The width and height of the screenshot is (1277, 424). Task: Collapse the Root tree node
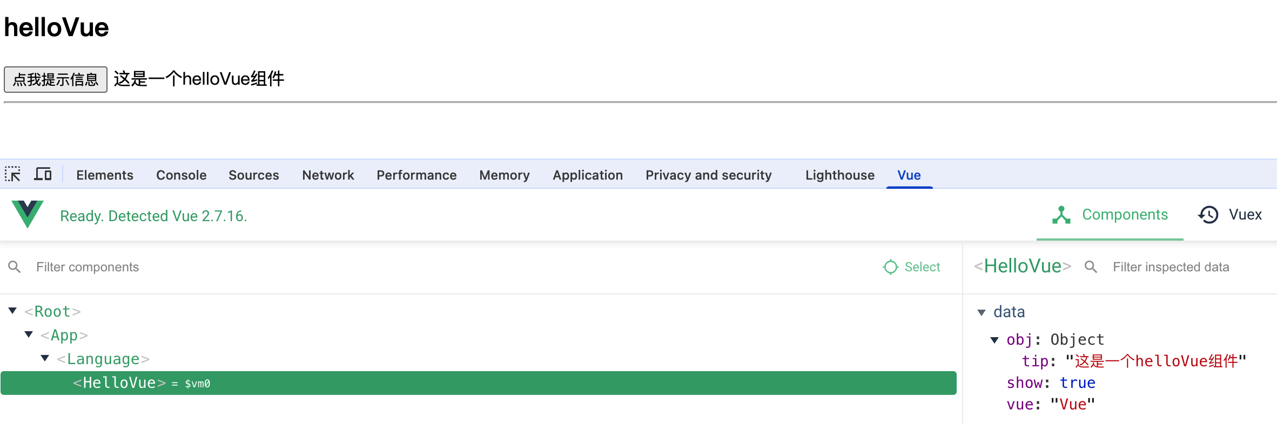pyautogui.click(x=12, y=311)
